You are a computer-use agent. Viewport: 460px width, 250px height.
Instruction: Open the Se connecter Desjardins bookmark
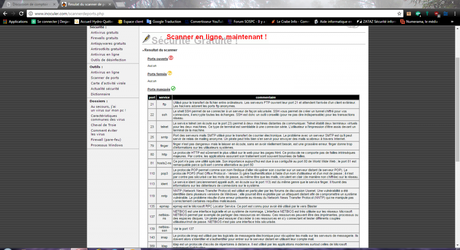point(51,22)
